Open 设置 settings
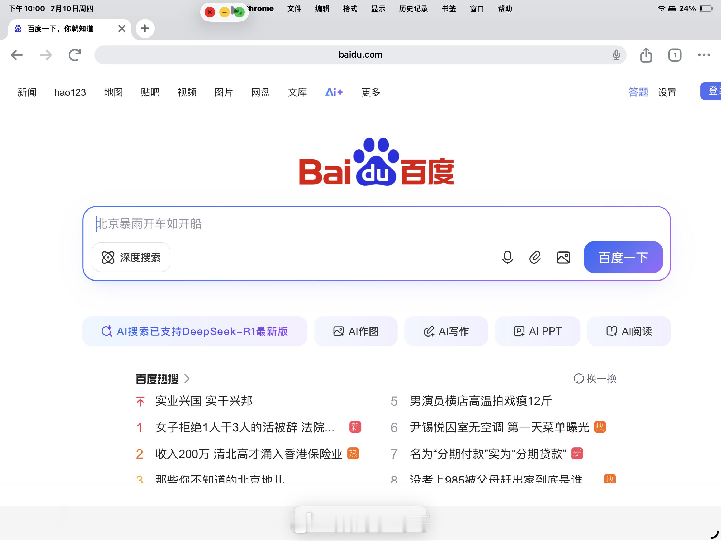721x541 pixels. (x=667, y=92)
